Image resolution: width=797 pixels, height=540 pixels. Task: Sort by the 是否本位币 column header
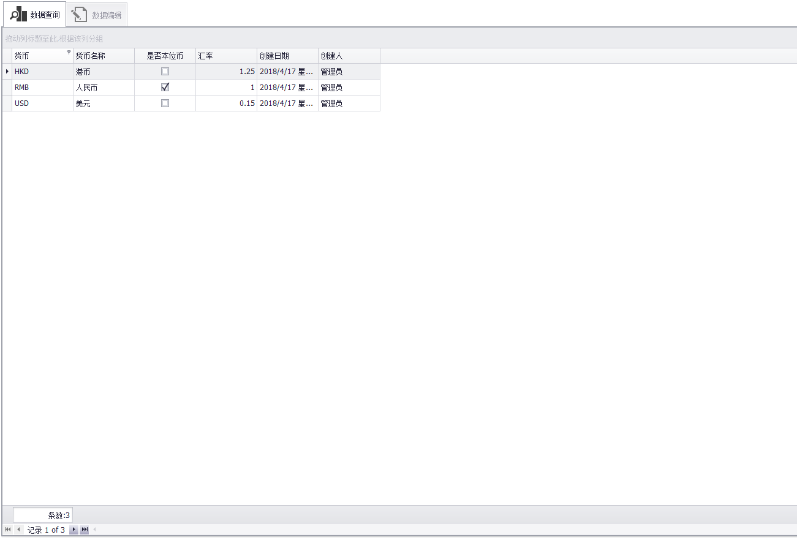pyautogui.click(x=165, y=56)
